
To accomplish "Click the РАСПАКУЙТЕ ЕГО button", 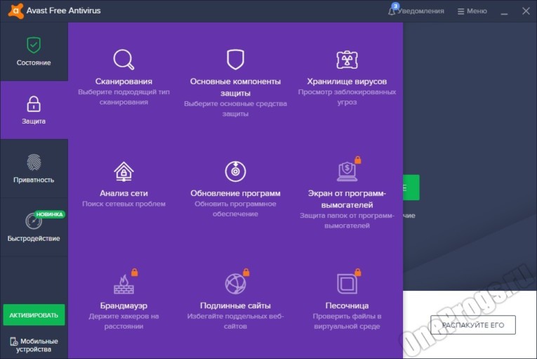I will click(x=473, y=325).
